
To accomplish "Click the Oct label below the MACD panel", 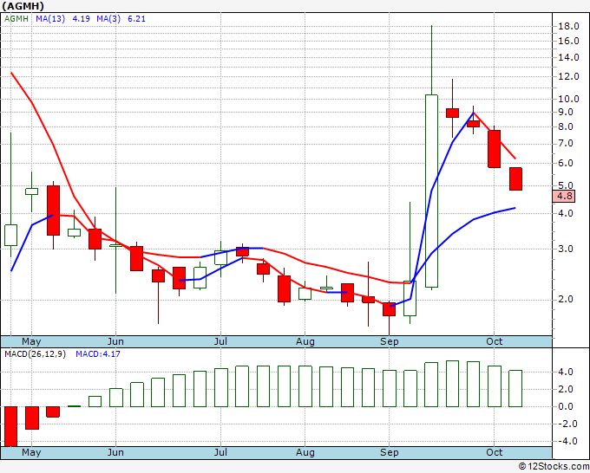I will [495, 452].
